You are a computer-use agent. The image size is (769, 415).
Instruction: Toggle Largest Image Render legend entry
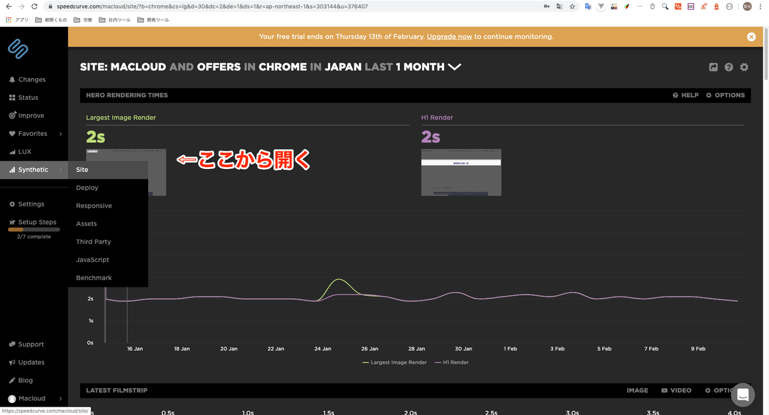(x=395, y=362)
